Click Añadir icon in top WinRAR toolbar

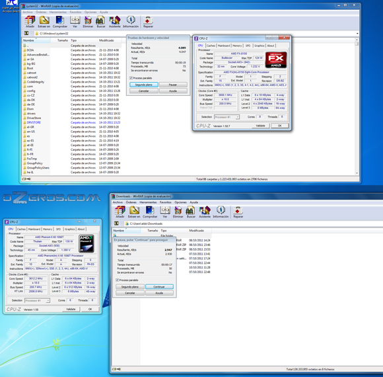click(x=30, y=22)
